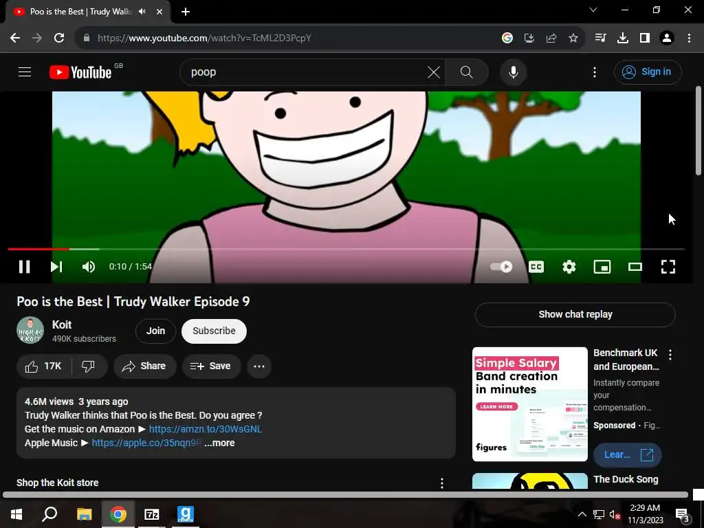Screen dimensions: 704x528
Task: Open the Amazon music link
Action: pos(205,429)
